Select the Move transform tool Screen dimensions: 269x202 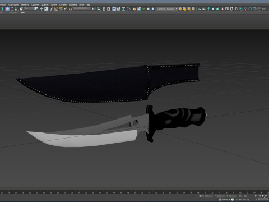pyautogui.click(x=7, y=9)
